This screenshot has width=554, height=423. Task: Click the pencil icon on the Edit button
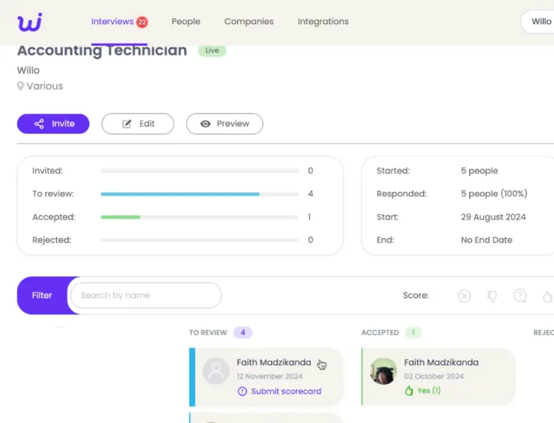126,124
